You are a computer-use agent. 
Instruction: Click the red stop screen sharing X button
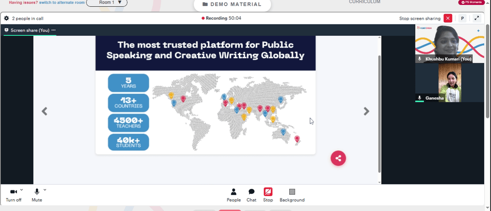click(x=448, y=19)
